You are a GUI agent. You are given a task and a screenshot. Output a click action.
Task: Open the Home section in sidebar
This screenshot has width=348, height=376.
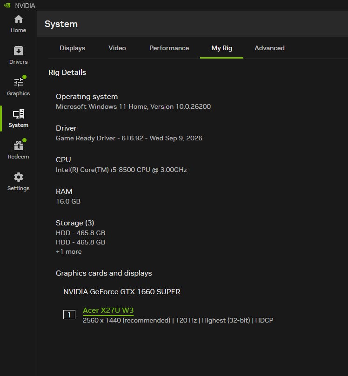18,24
